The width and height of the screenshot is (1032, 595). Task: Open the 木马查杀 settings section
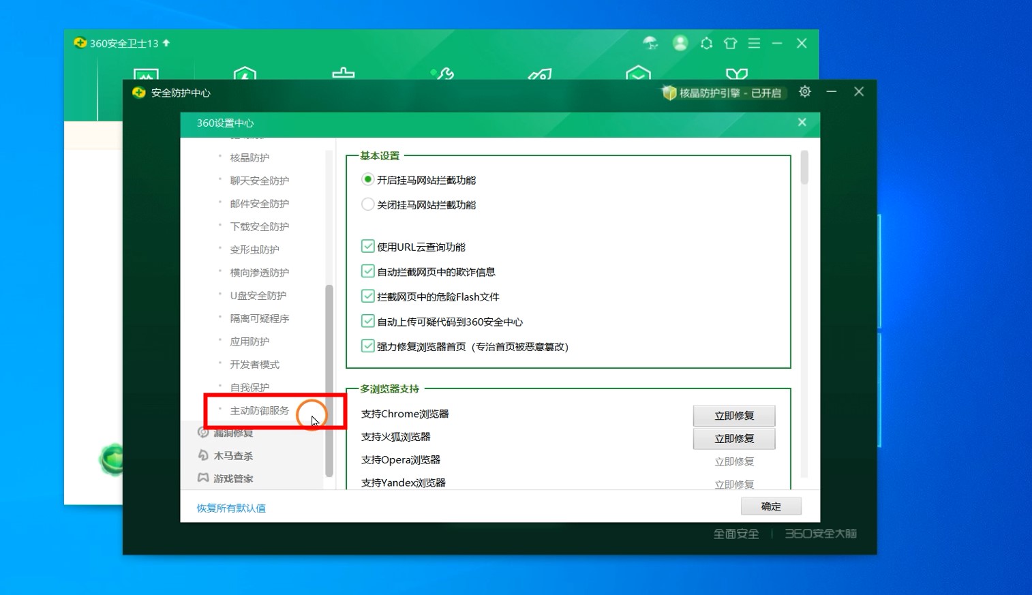coord(232,456)
